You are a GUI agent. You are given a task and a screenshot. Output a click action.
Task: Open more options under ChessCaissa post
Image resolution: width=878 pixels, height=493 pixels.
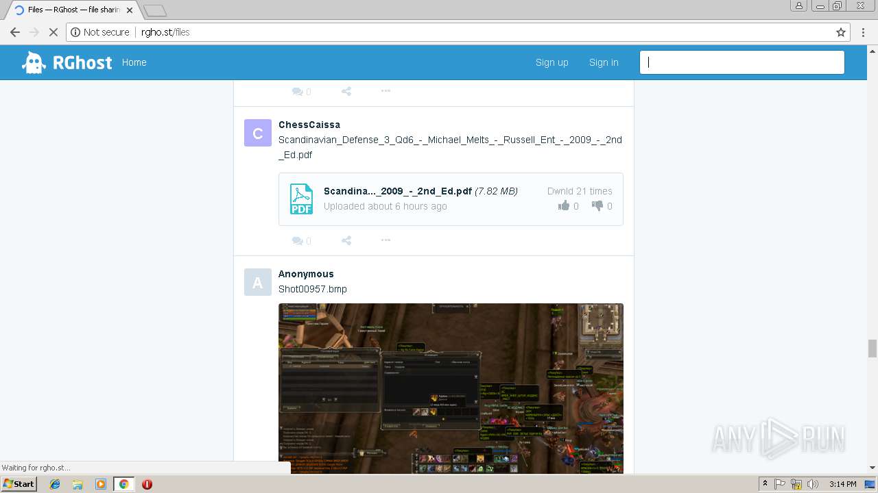pos(385,240)
